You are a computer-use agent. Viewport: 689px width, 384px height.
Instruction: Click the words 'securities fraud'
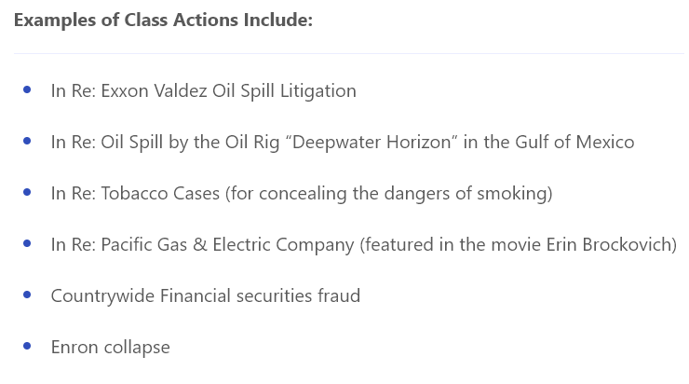298,296
